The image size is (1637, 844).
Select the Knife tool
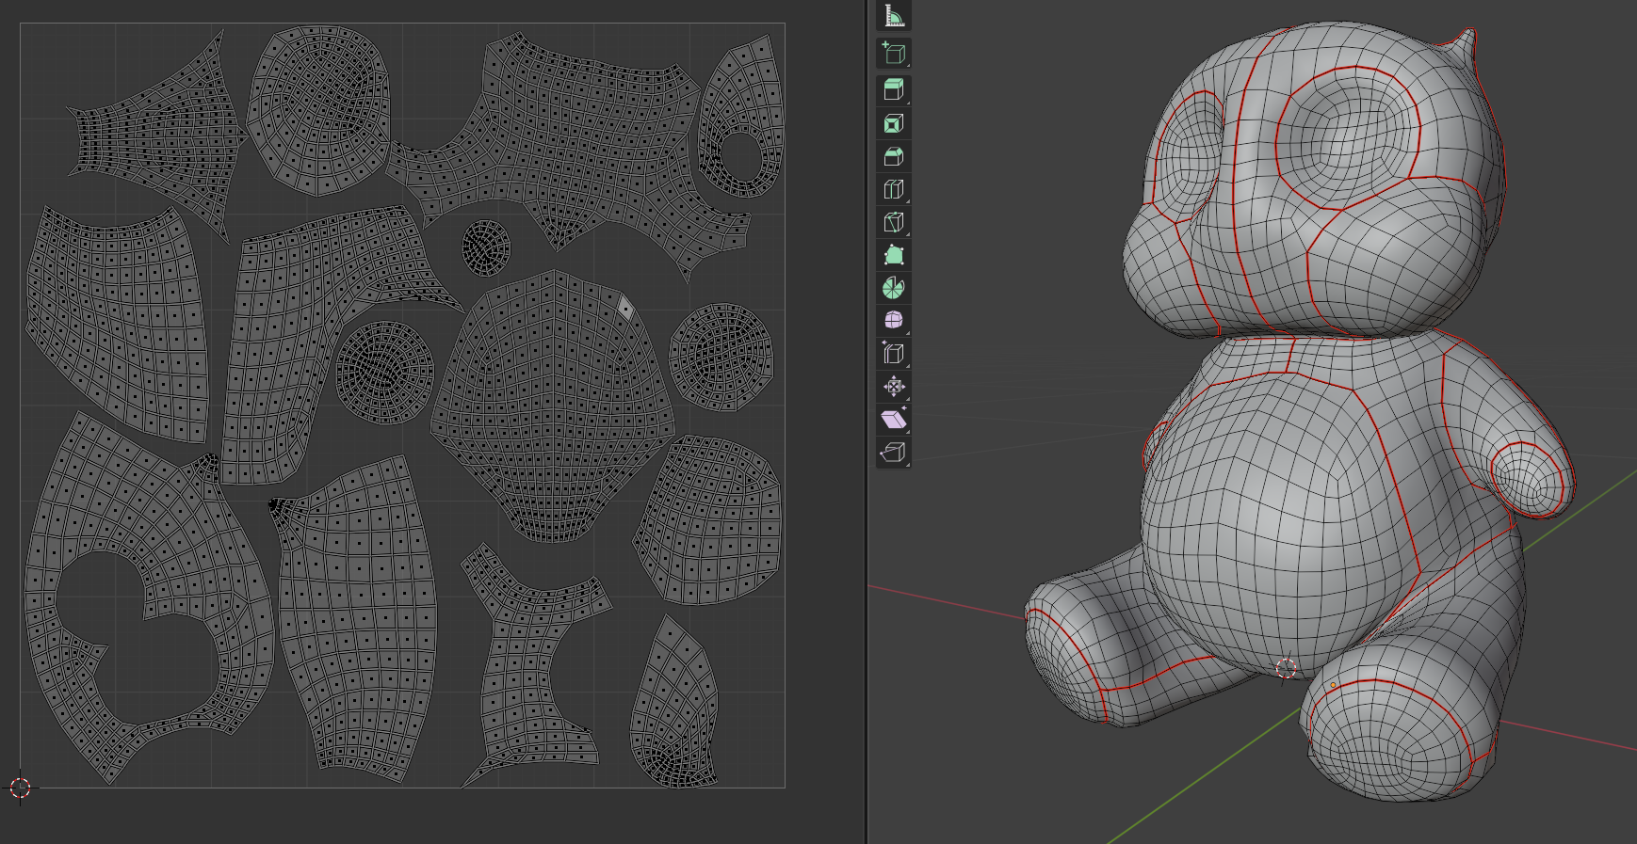(x=893, y=222)
